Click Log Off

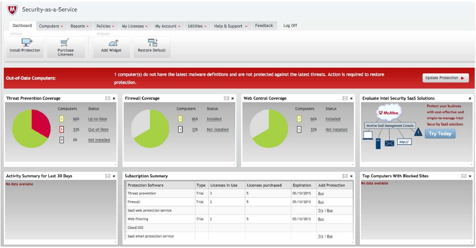(x=290, y=25)
